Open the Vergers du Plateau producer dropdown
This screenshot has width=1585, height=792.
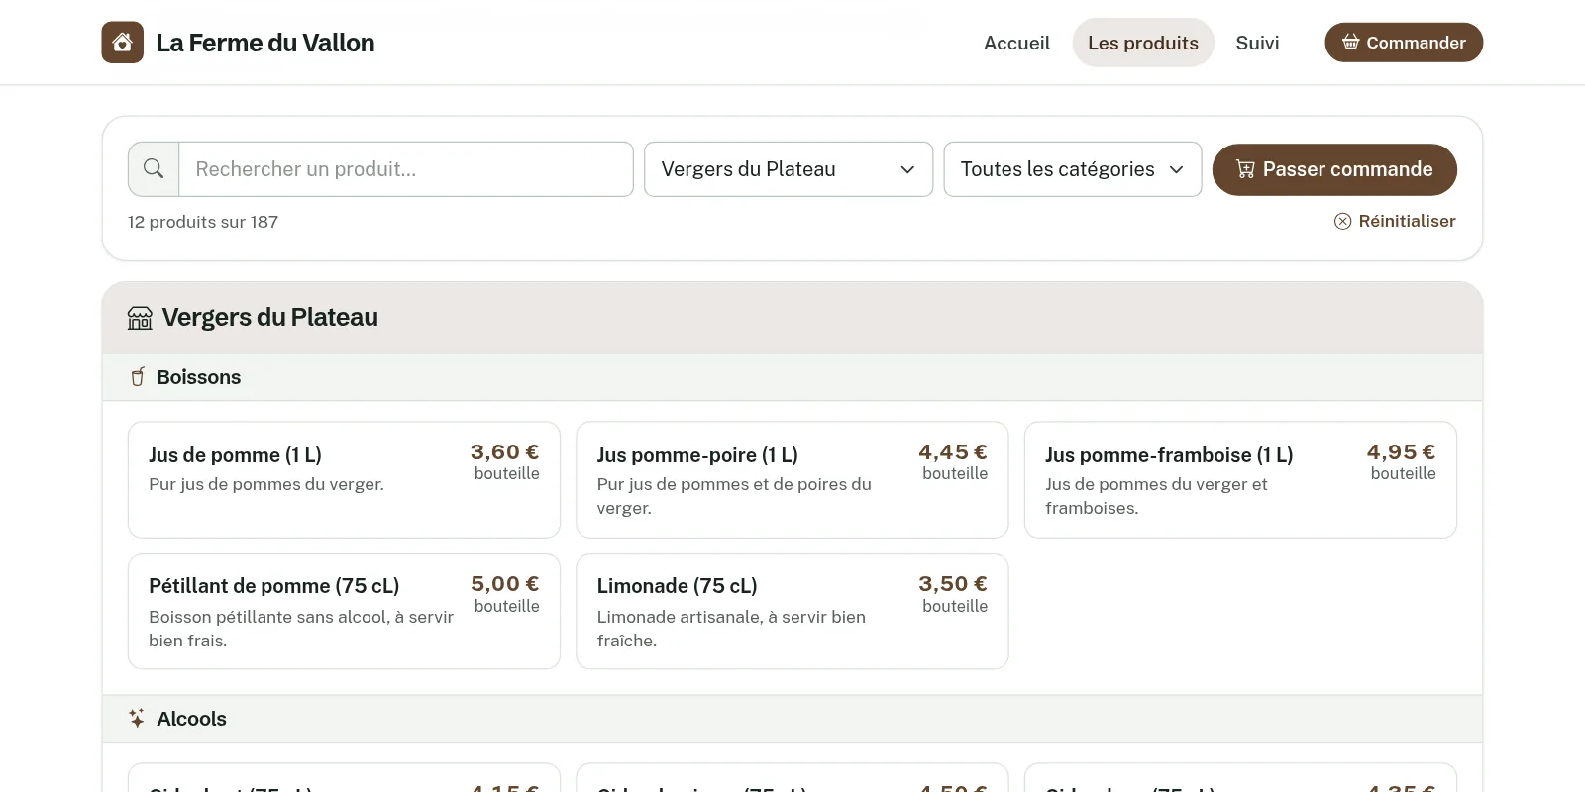click(x=789, y=169)
